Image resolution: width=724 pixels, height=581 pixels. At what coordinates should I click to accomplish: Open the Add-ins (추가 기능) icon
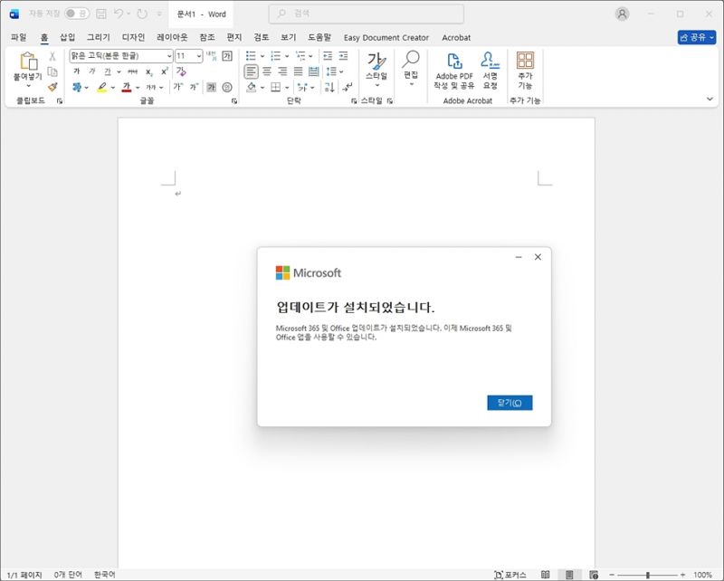point(525,62)
